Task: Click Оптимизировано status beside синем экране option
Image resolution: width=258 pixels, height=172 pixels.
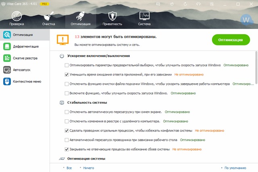Action: click(x=177, y=112)
